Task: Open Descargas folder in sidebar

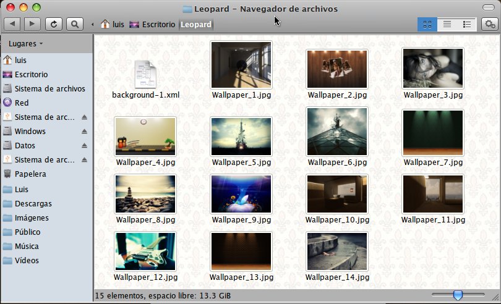Action: [46, 203]
